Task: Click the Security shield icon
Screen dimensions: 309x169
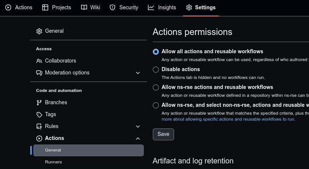Action: 112,7
